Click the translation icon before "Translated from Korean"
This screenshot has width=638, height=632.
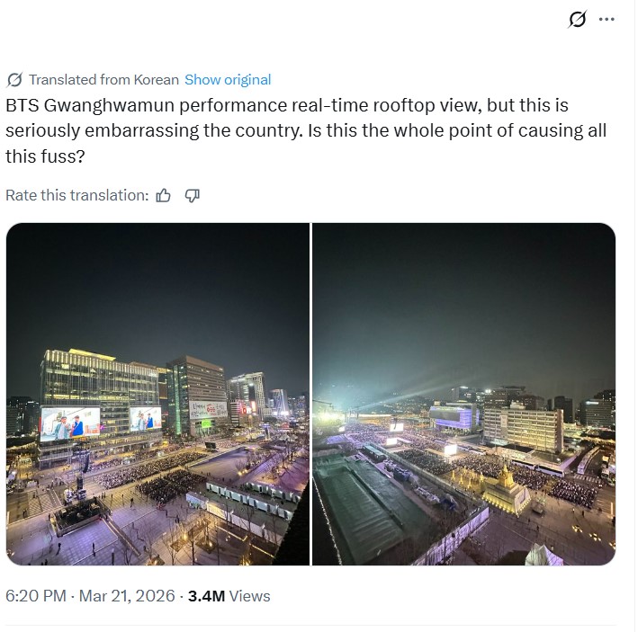[14, 79]
